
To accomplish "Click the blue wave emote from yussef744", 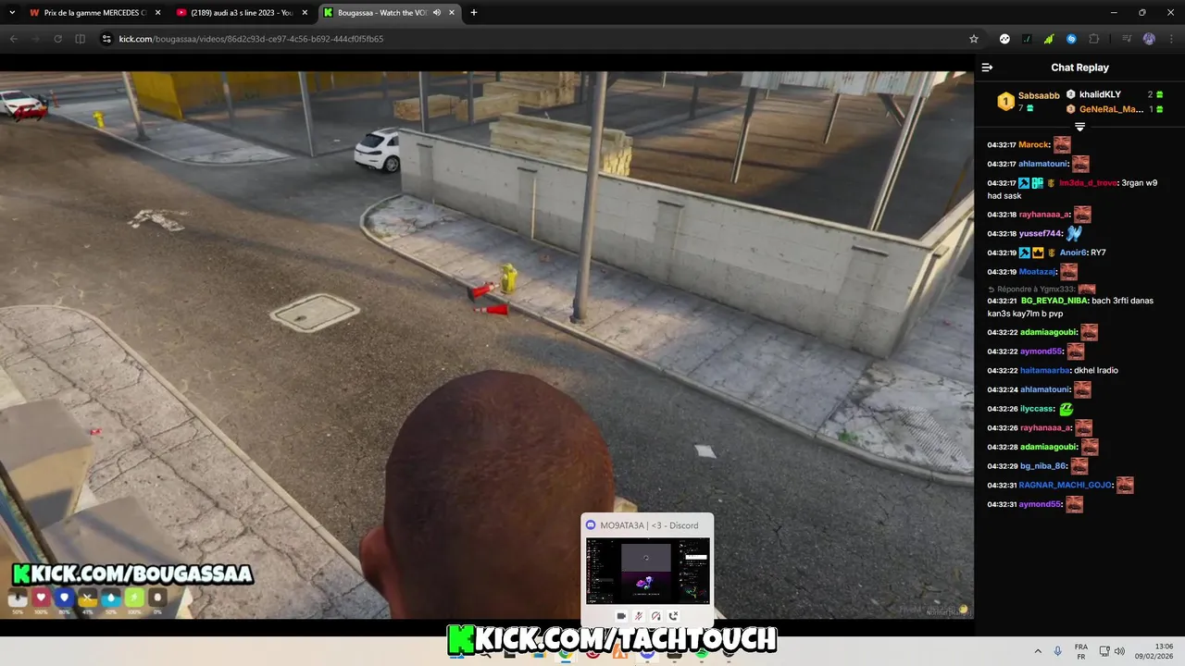I will (1074, 234).
